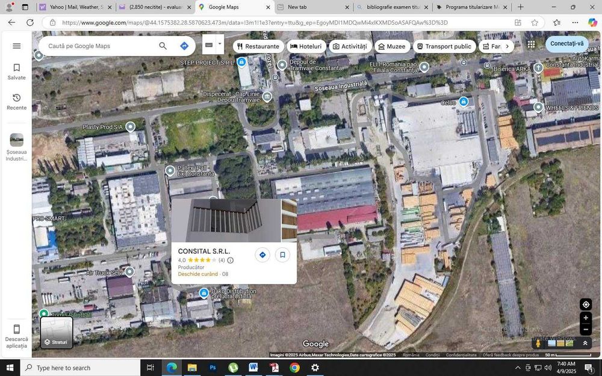
Task: Click the Pallex Constanta map pin
Action: click(x=170, y=170)
